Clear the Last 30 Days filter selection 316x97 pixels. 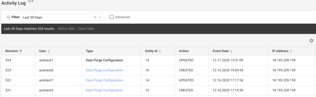coord(95,17)
